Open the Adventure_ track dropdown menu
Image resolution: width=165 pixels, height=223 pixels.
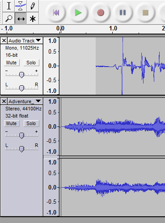[25, 101]
